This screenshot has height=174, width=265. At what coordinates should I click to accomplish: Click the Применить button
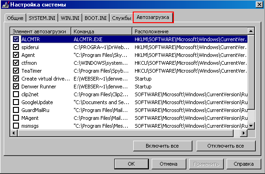tap(206, 164)
